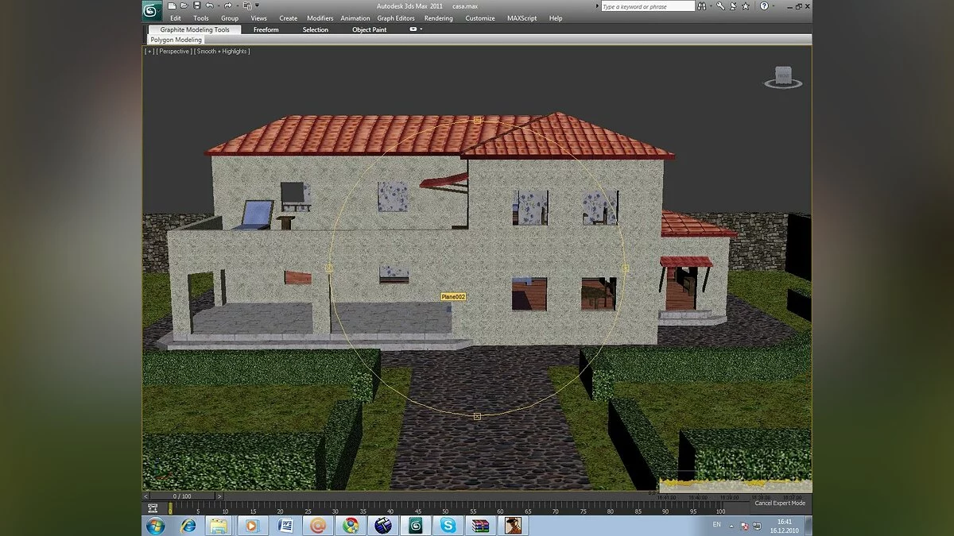Click the ViewCube in the viewport corner
Viewport: 954px width, 536px height.
(x=783, y=76)
